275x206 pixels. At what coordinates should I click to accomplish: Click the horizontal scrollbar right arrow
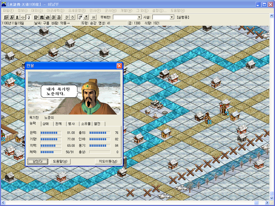267,203
